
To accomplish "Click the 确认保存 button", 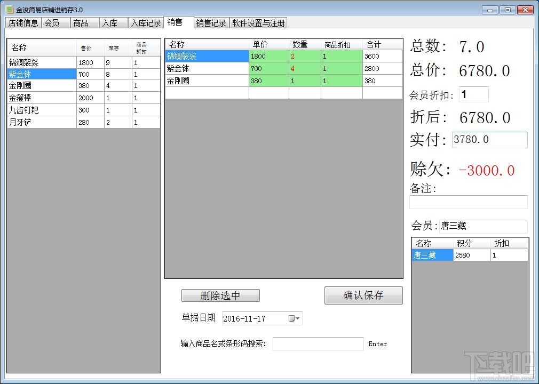I will [363, 295].
